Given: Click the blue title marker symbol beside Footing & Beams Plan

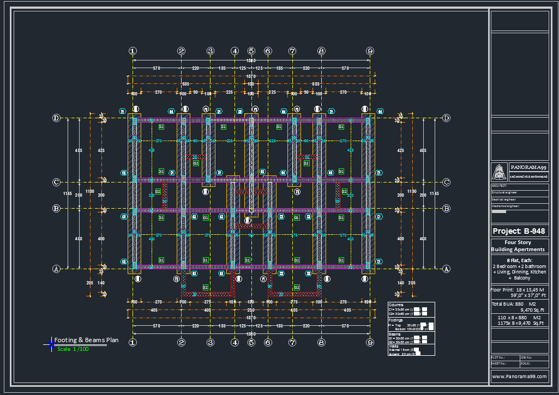Looking at the screenshot, I should (x=51, y=344).
